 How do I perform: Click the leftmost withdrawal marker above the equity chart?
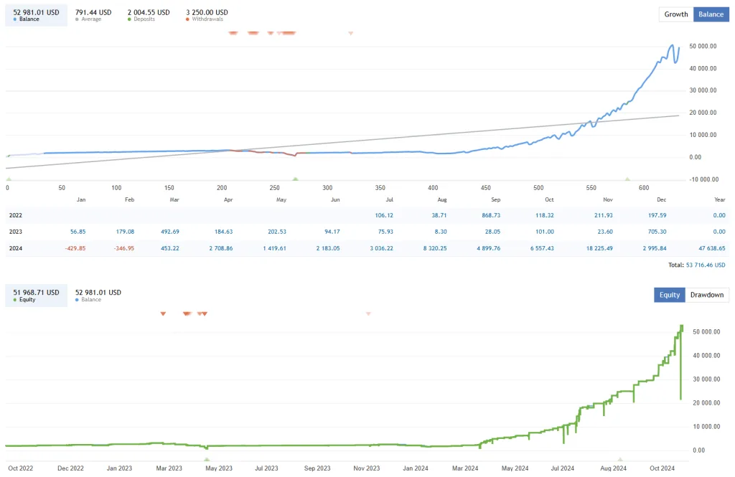[x=163, y=313]
